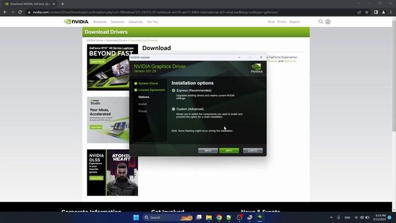Show hidden system tray icons chevron

coord(331,217)
